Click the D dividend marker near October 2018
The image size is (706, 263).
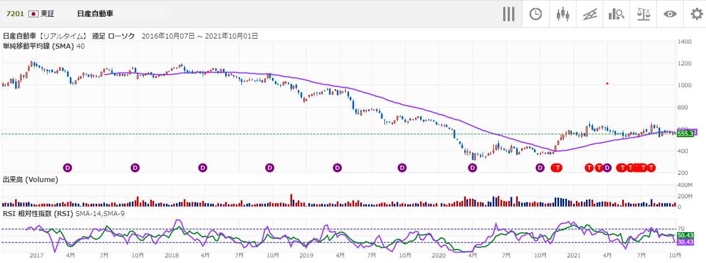(270, 167)
